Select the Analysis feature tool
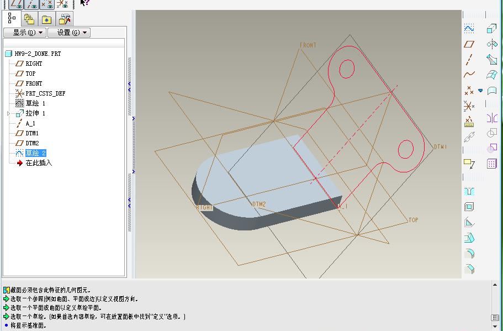 pos(469,122)
